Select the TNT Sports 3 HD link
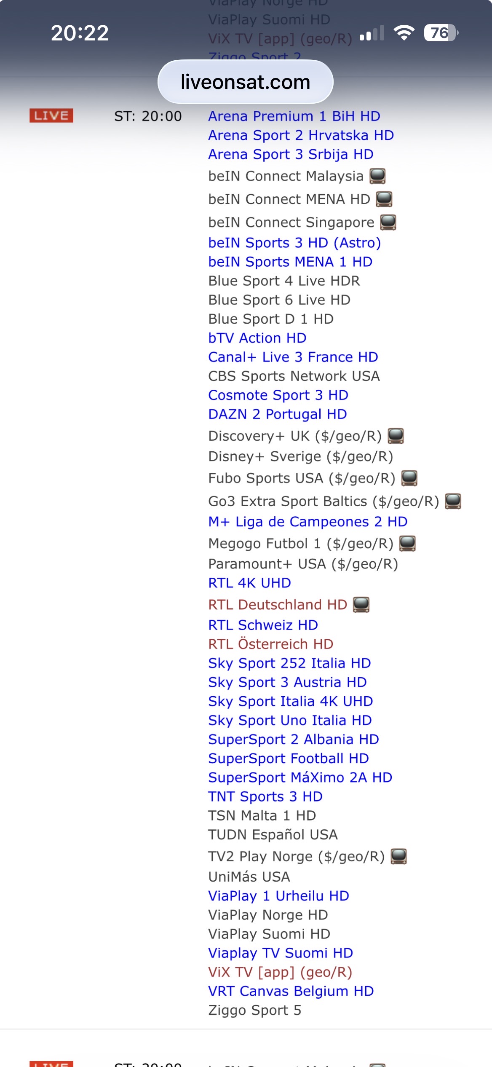This screenshot has height=1067, width=492. [265, 796]
